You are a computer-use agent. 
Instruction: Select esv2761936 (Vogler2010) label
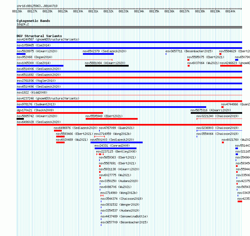(36, 81)
